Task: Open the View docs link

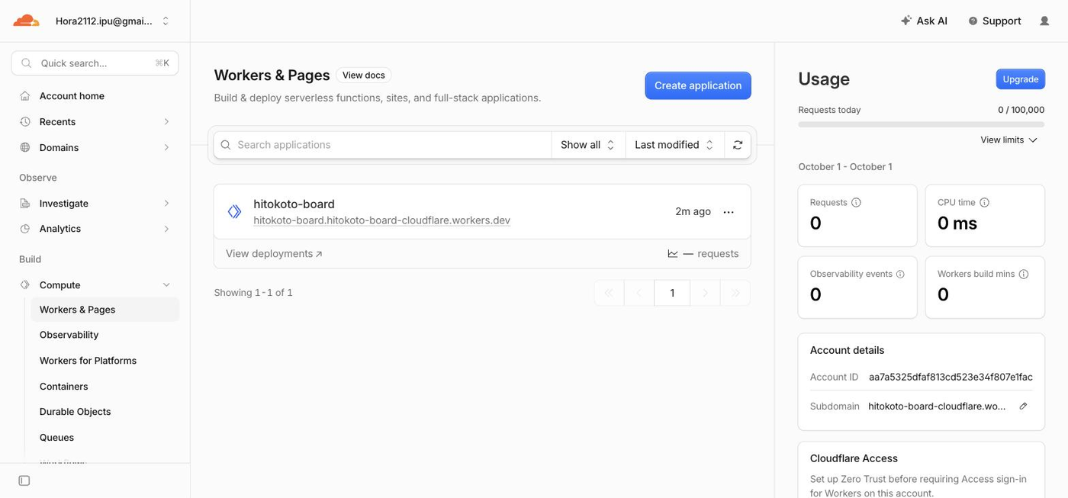Action: pos(364,75)
